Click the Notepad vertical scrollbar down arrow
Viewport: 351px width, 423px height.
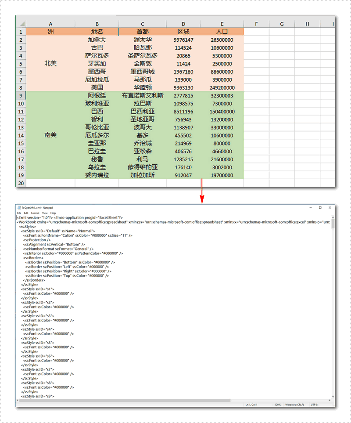(333, 397)
